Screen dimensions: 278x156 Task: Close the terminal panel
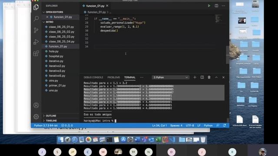[223, 77]
